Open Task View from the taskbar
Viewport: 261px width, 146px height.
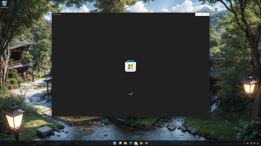[120, 143]
